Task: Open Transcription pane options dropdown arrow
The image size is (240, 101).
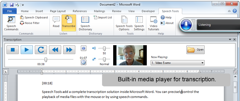Action: tap(230, 39)
